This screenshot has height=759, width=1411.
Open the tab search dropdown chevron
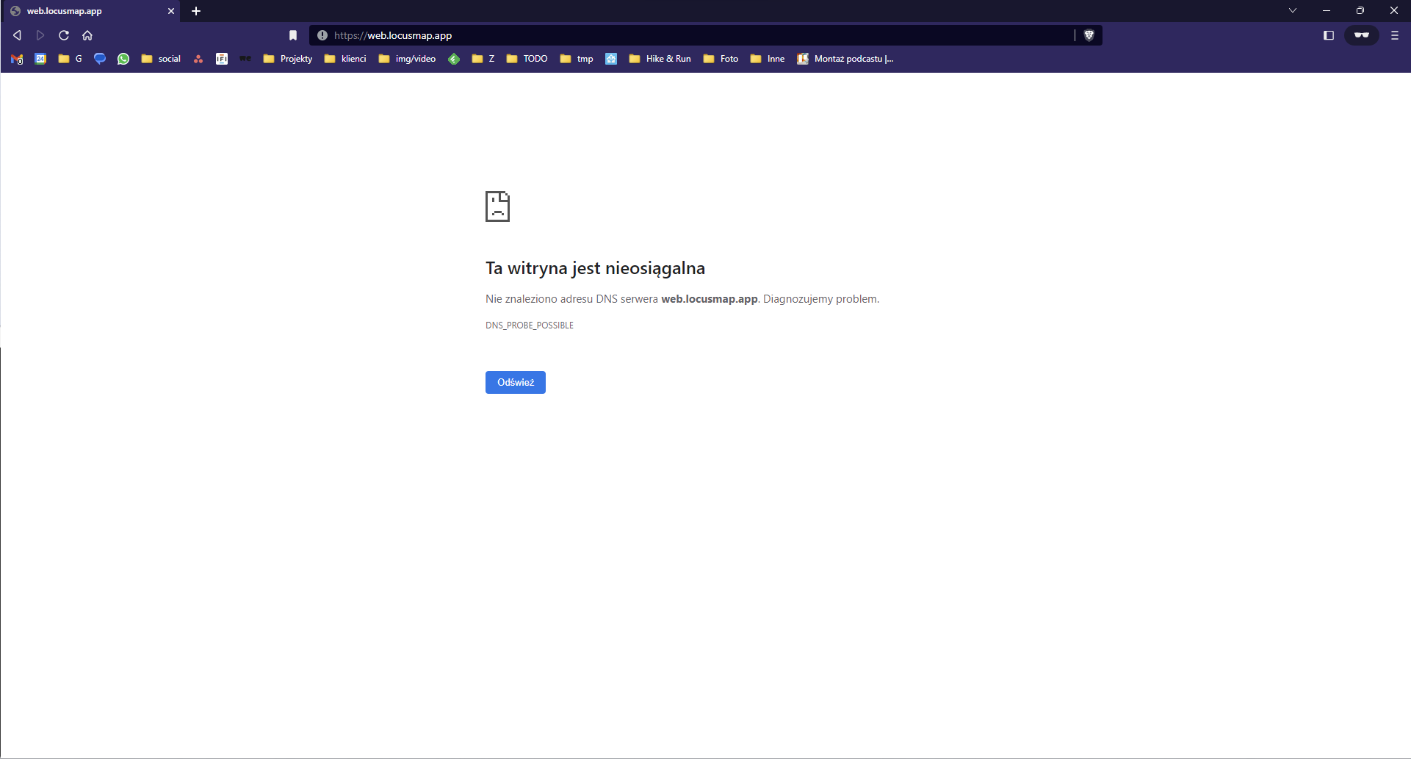[x=1293, y=10]
